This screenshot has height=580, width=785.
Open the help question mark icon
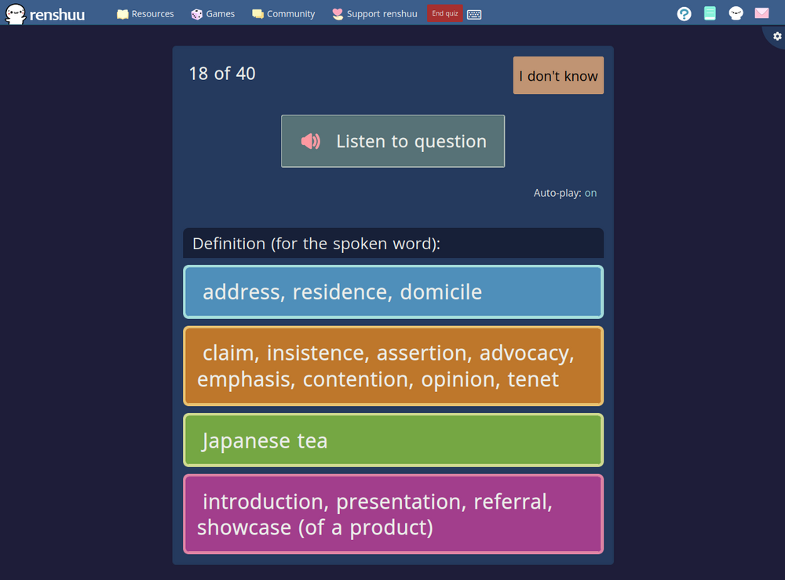point(684,13)
